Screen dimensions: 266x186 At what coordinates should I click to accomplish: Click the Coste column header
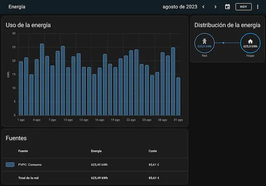coord(153,151)
